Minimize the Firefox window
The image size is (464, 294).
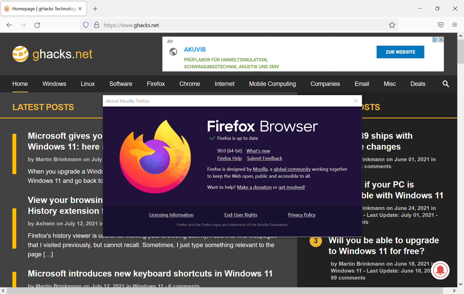point(420,9)
